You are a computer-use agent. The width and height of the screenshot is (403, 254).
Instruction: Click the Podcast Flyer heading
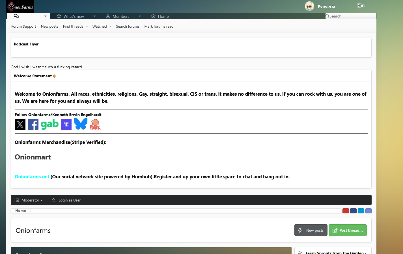[26, 44]
